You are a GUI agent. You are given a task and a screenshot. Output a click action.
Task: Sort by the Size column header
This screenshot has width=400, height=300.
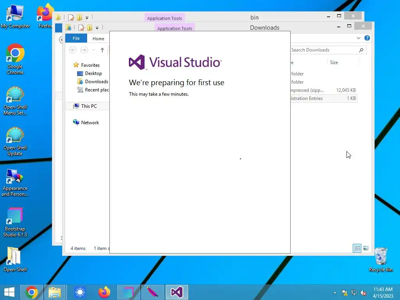tap(334, 62)
